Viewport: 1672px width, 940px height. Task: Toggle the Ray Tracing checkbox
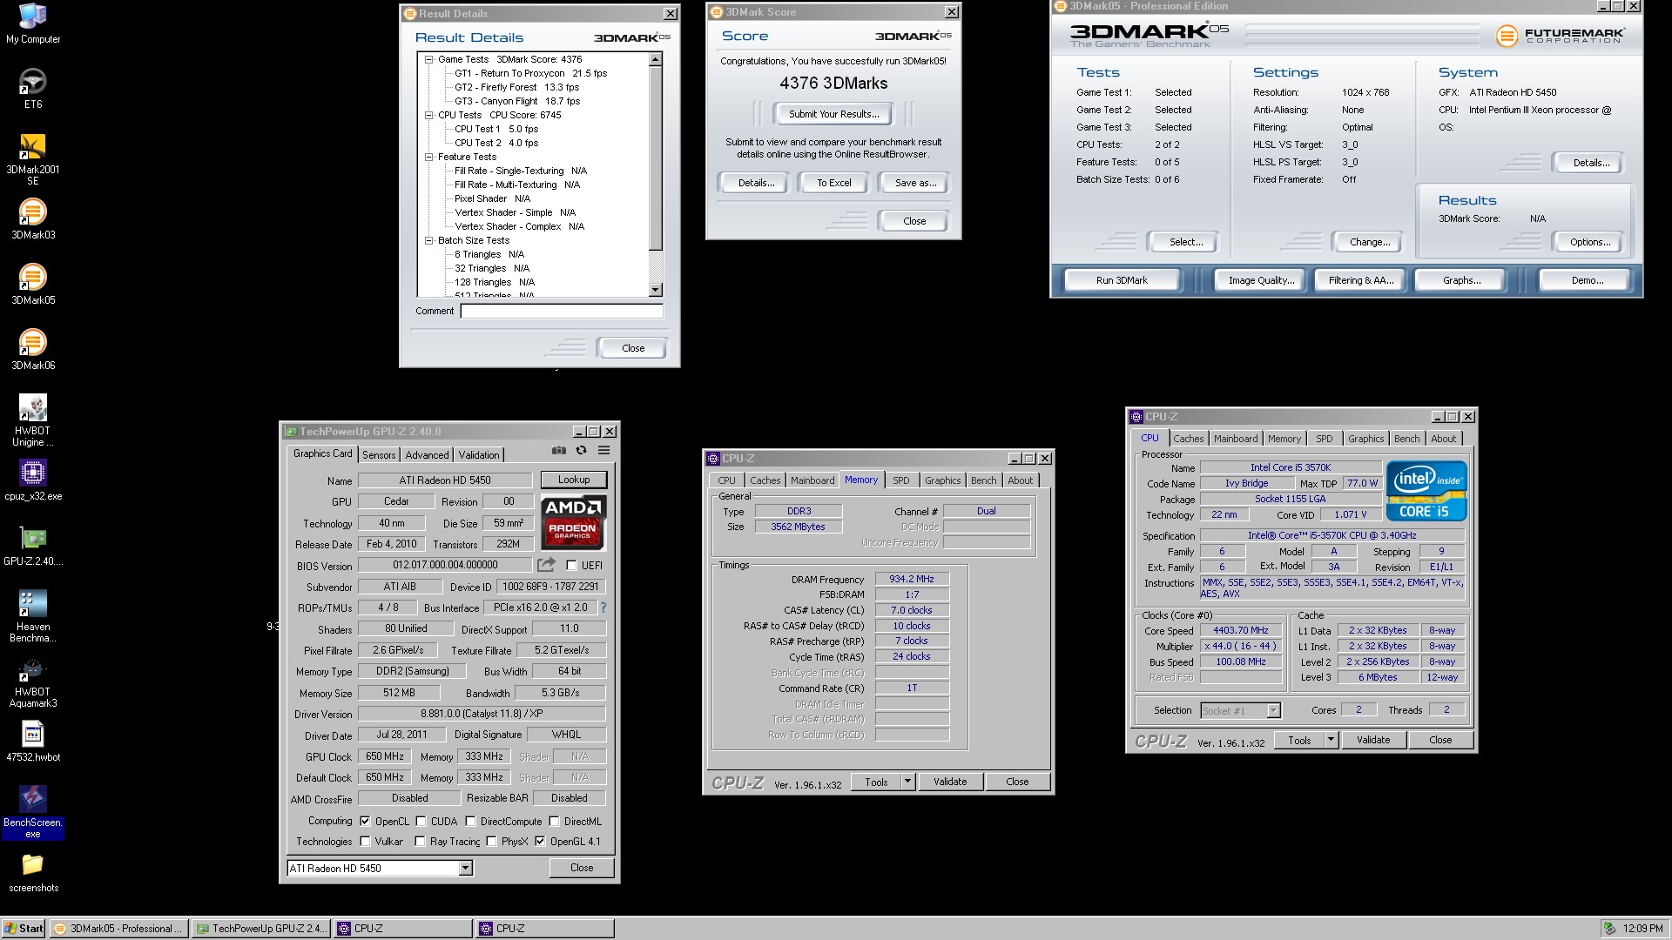(420, 842)
